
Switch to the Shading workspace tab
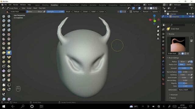(84, 5)
